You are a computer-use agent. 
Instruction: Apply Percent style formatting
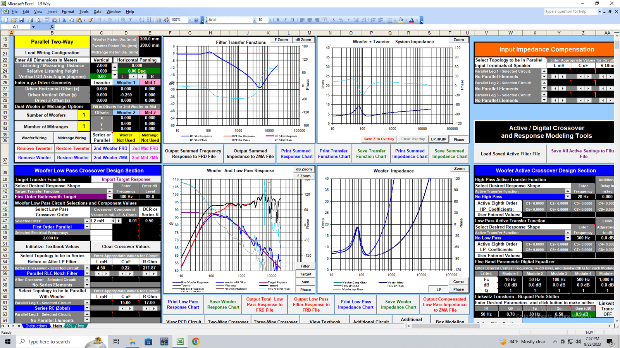[x=341, y=20]
